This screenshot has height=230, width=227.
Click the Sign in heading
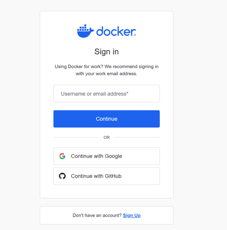(107, 52)
